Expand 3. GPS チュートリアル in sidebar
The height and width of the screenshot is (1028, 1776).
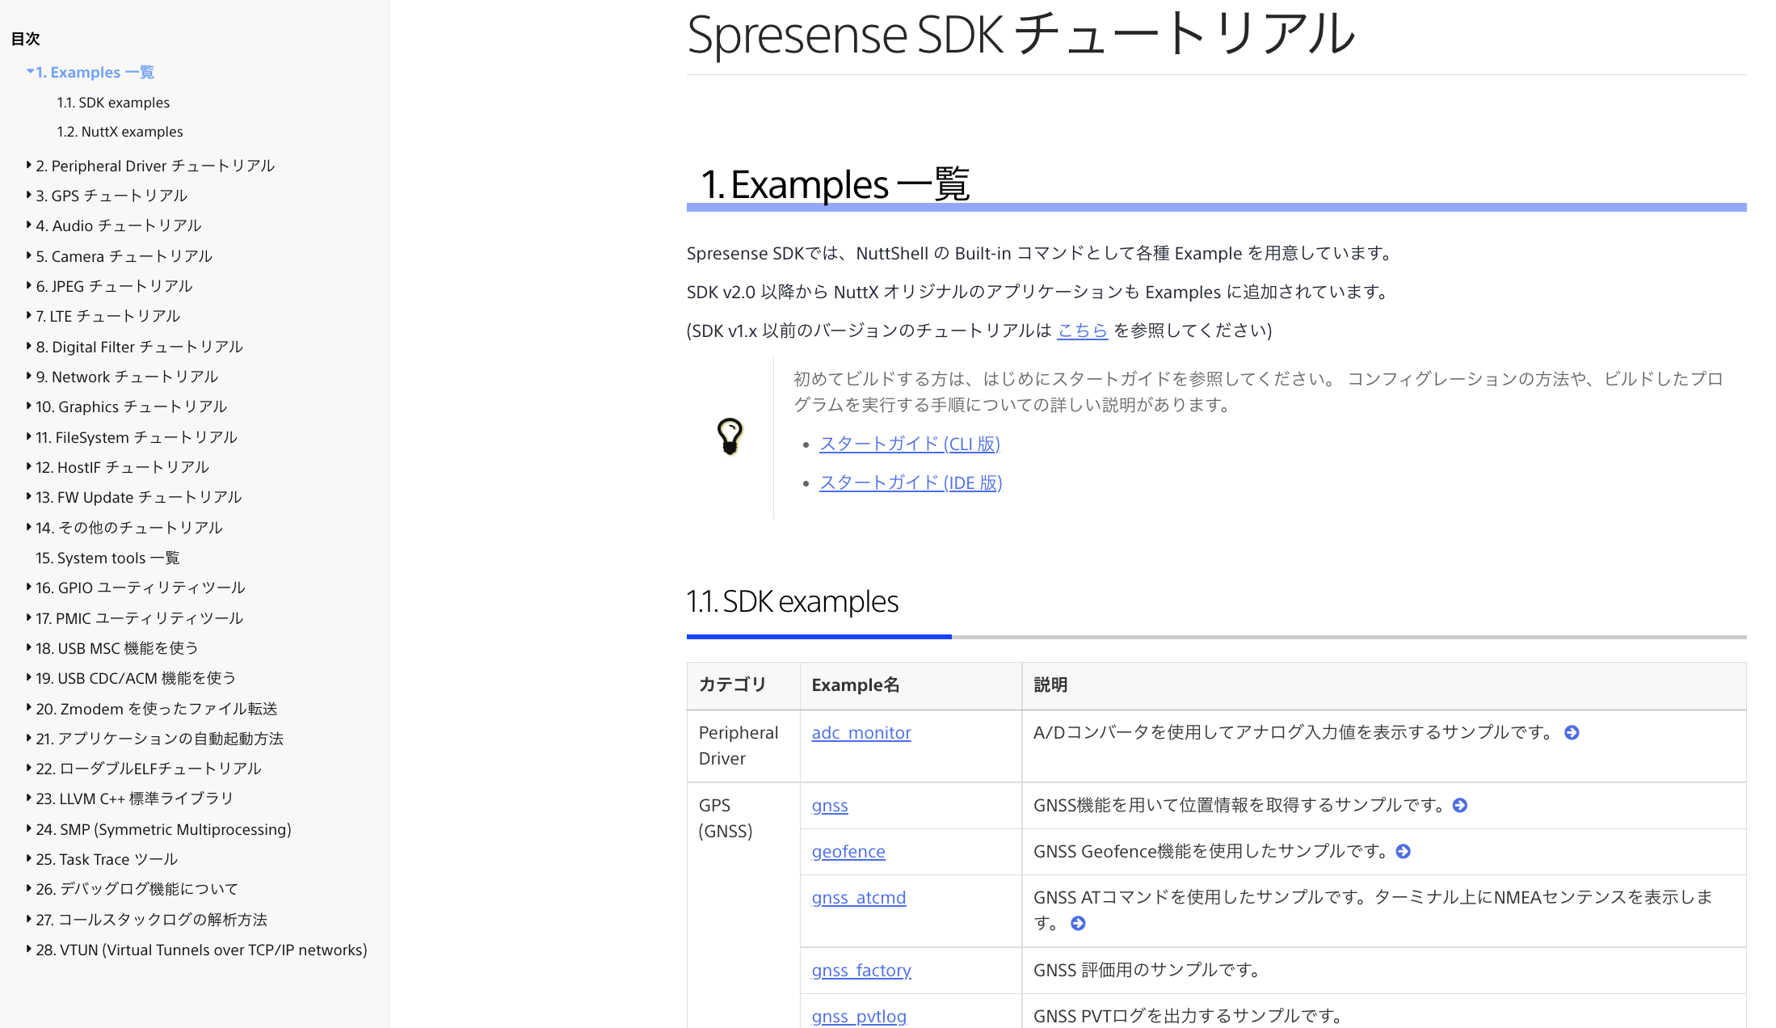point(28,195)
